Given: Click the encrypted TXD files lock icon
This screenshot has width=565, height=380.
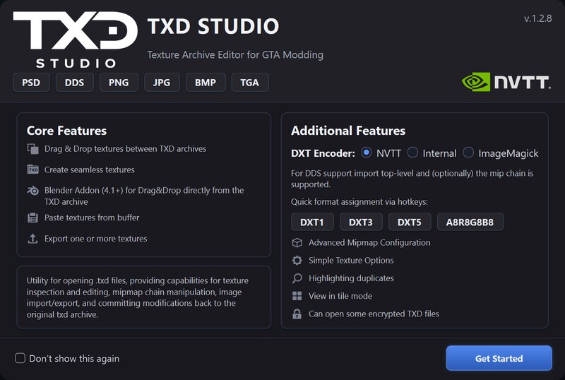Looking at the screenshot, I should pos(297,314).
